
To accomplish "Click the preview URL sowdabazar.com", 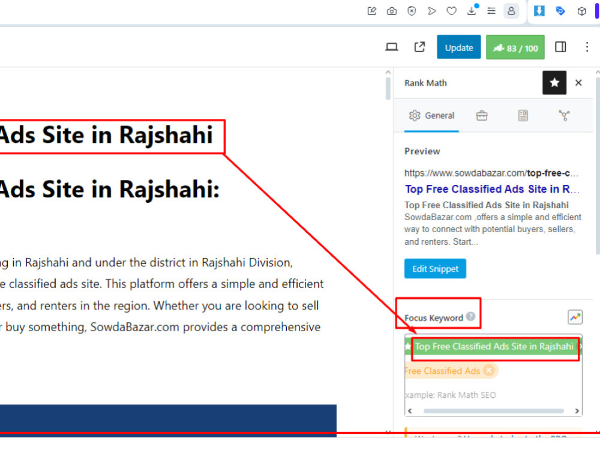I will [x=491, y=173].
